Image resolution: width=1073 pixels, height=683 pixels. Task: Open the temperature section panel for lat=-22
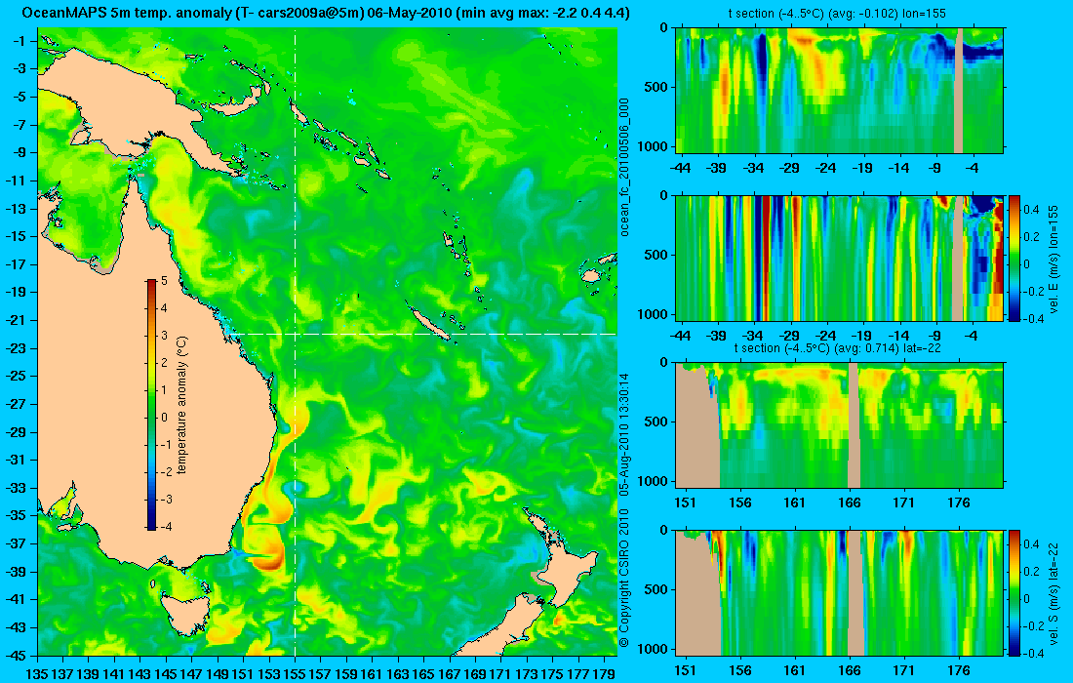tap(840, 425)
